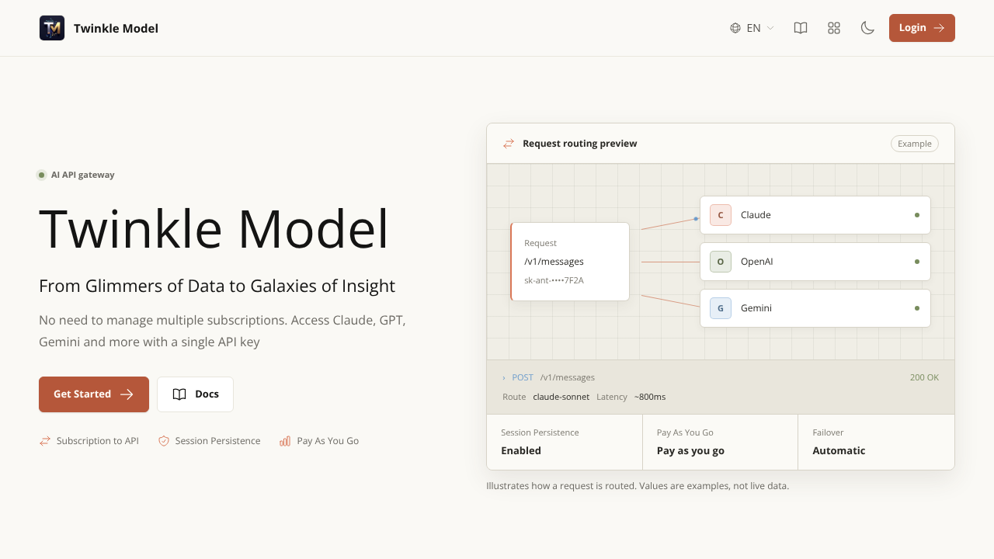Click the Subscription to API arrows icon
994x559 pixels.
(45, 441)
